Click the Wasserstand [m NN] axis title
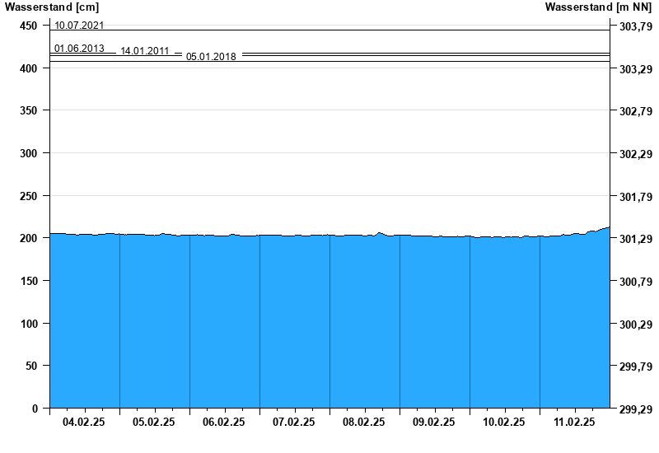This screenshot has height=453, width=659. [599, 7]
